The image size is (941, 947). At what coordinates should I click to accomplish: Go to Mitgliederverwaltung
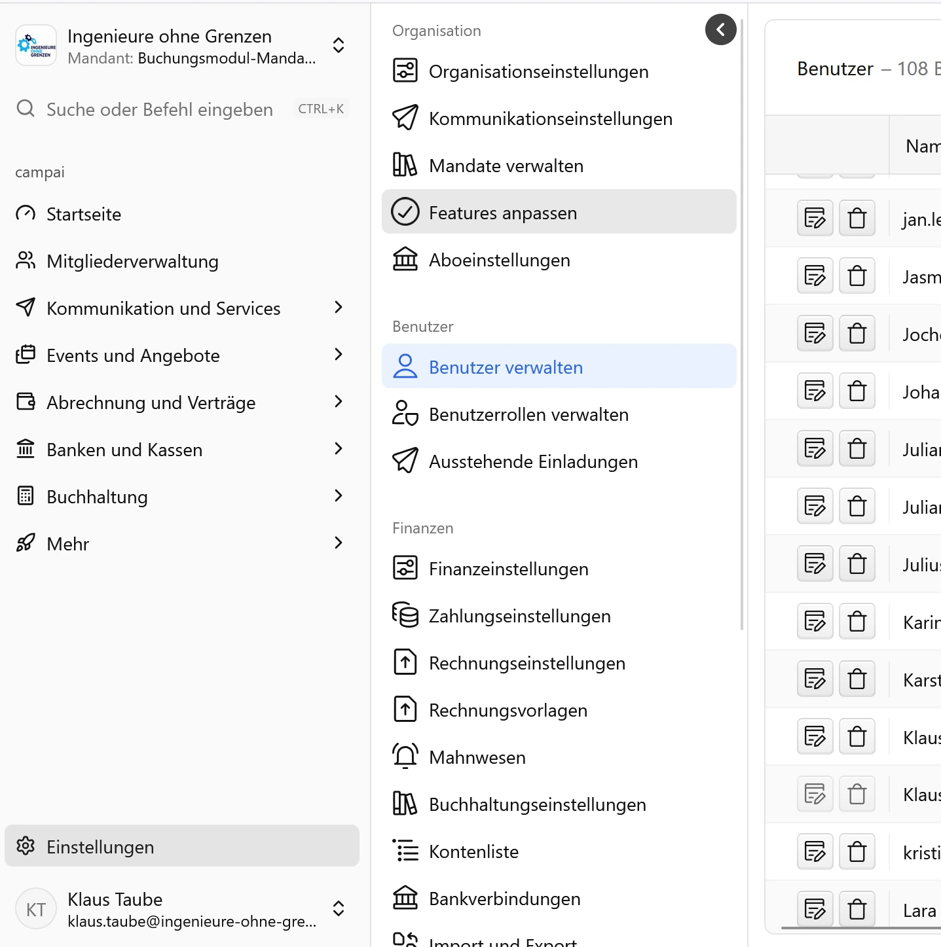(132, 261)
